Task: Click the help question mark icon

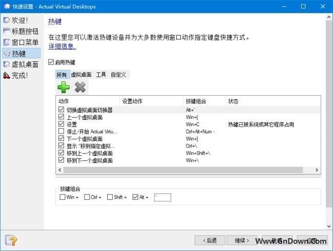Action: click(11, 240)
